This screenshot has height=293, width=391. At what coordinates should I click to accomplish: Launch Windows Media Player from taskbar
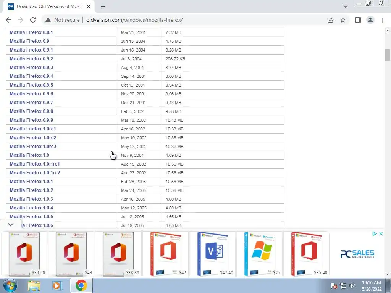pyautogui.click(x=57, y=285)
